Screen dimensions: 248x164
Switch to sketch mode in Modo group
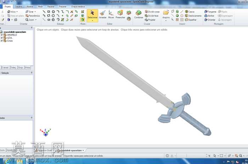tap(83, 12)
